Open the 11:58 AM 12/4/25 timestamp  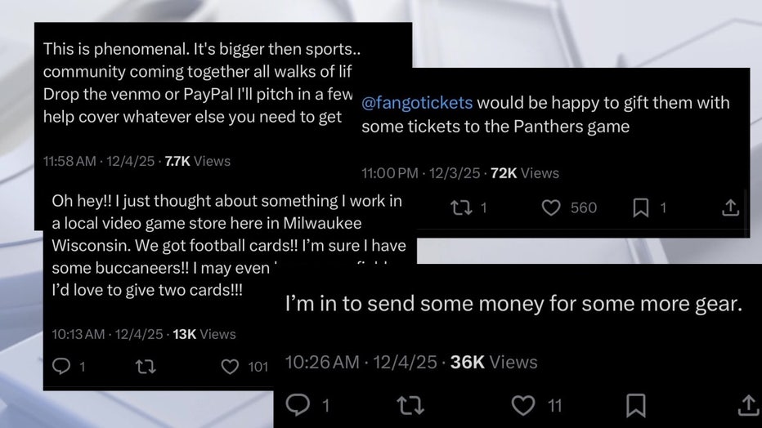[x=101, y=161]
